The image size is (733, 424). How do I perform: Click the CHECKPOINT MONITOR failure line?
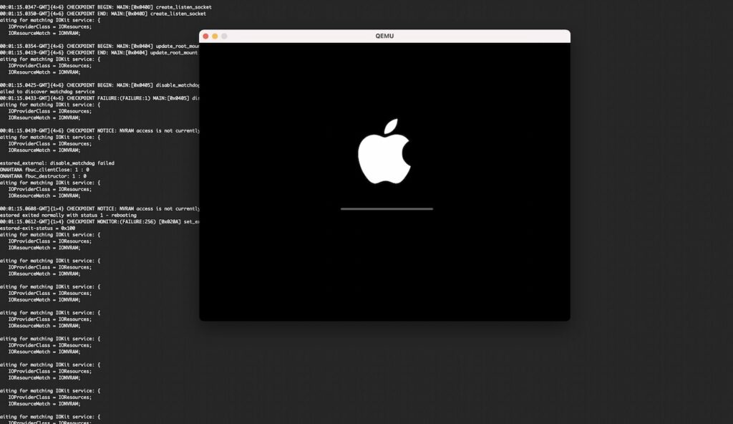[x=100, y=221]
